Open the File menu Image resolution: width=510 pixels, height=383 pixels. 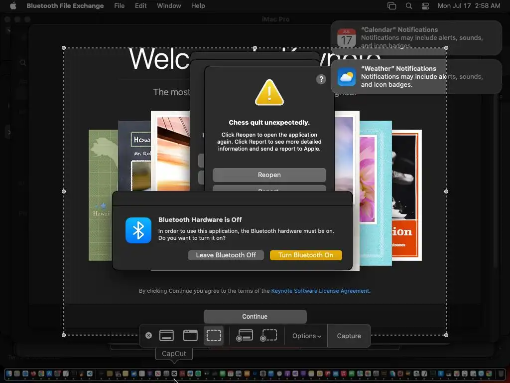(x=120, y=5)
